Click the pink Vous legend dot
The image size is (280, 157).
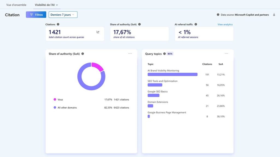[55, 100]
